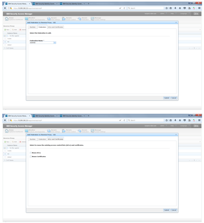The height and width of the screenshot is (223, 204).
Task: Open the Federation Name dropdown arrow
Action: point(55,43)
